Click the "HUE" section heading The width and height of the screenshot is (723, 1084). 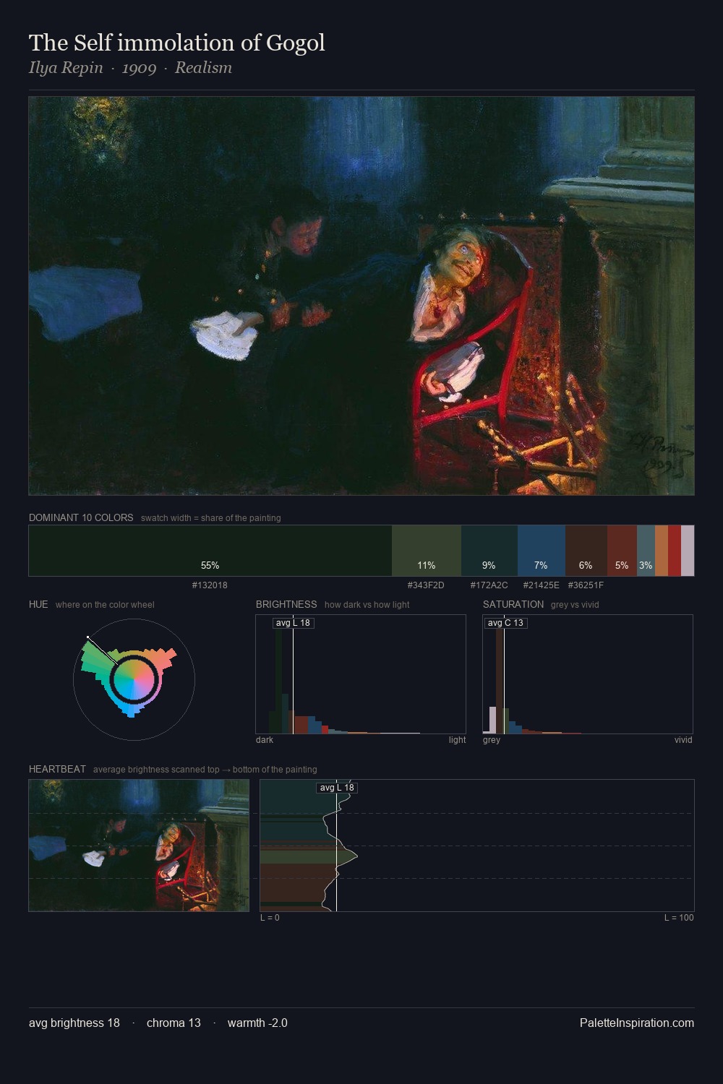pyautogui.click(x=38, y=605)
